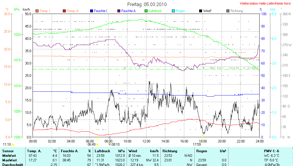Click the sunset icon beside 17:59
This screenshot has width=293, height=166.
coord(203,144)
